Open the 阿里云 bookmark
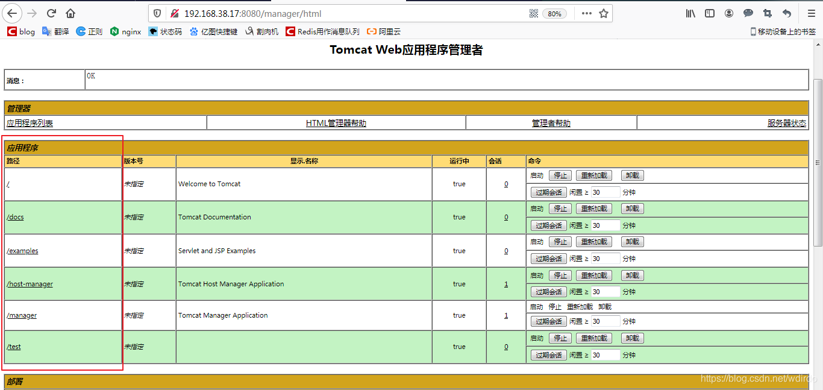This screenshot has width=823, height=390. [384, 31]
